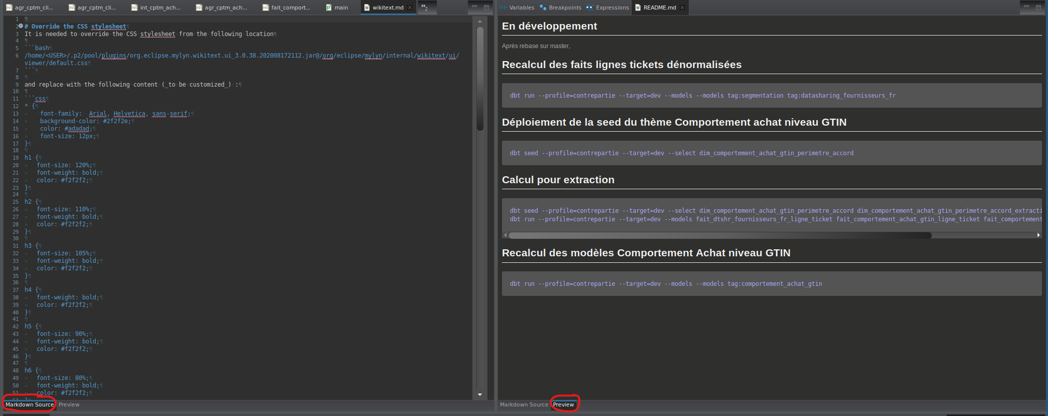Click the editor's scroll down arrow
The width and height of the screenshot is (1048, 416).
click(x=480, y=394)
